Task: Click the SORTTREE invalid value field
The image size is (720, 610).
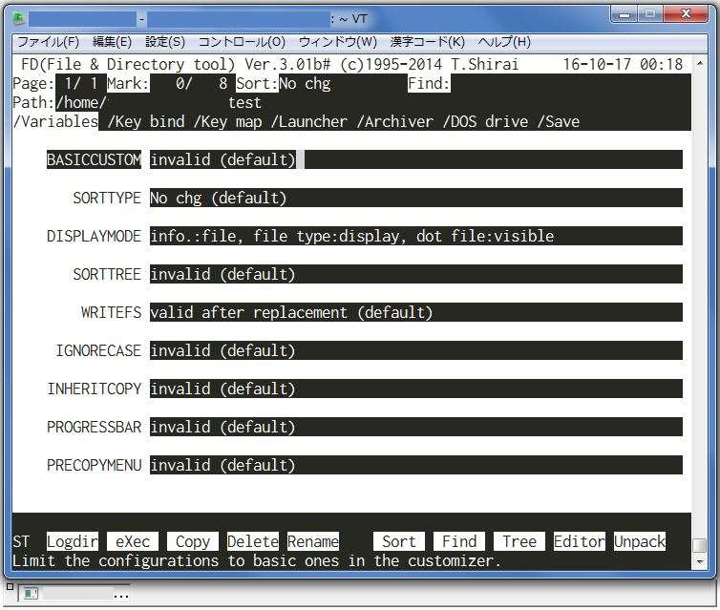Action: coord(416,274)
